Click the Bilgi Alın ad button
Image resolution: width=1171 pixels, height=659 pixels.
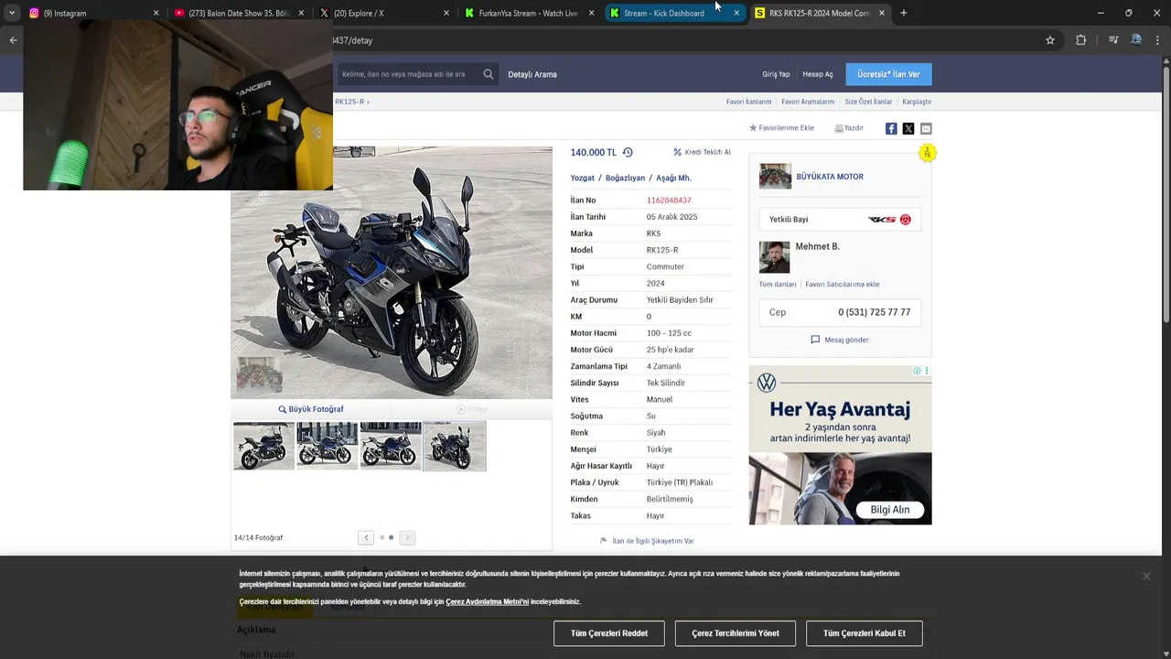890,510
